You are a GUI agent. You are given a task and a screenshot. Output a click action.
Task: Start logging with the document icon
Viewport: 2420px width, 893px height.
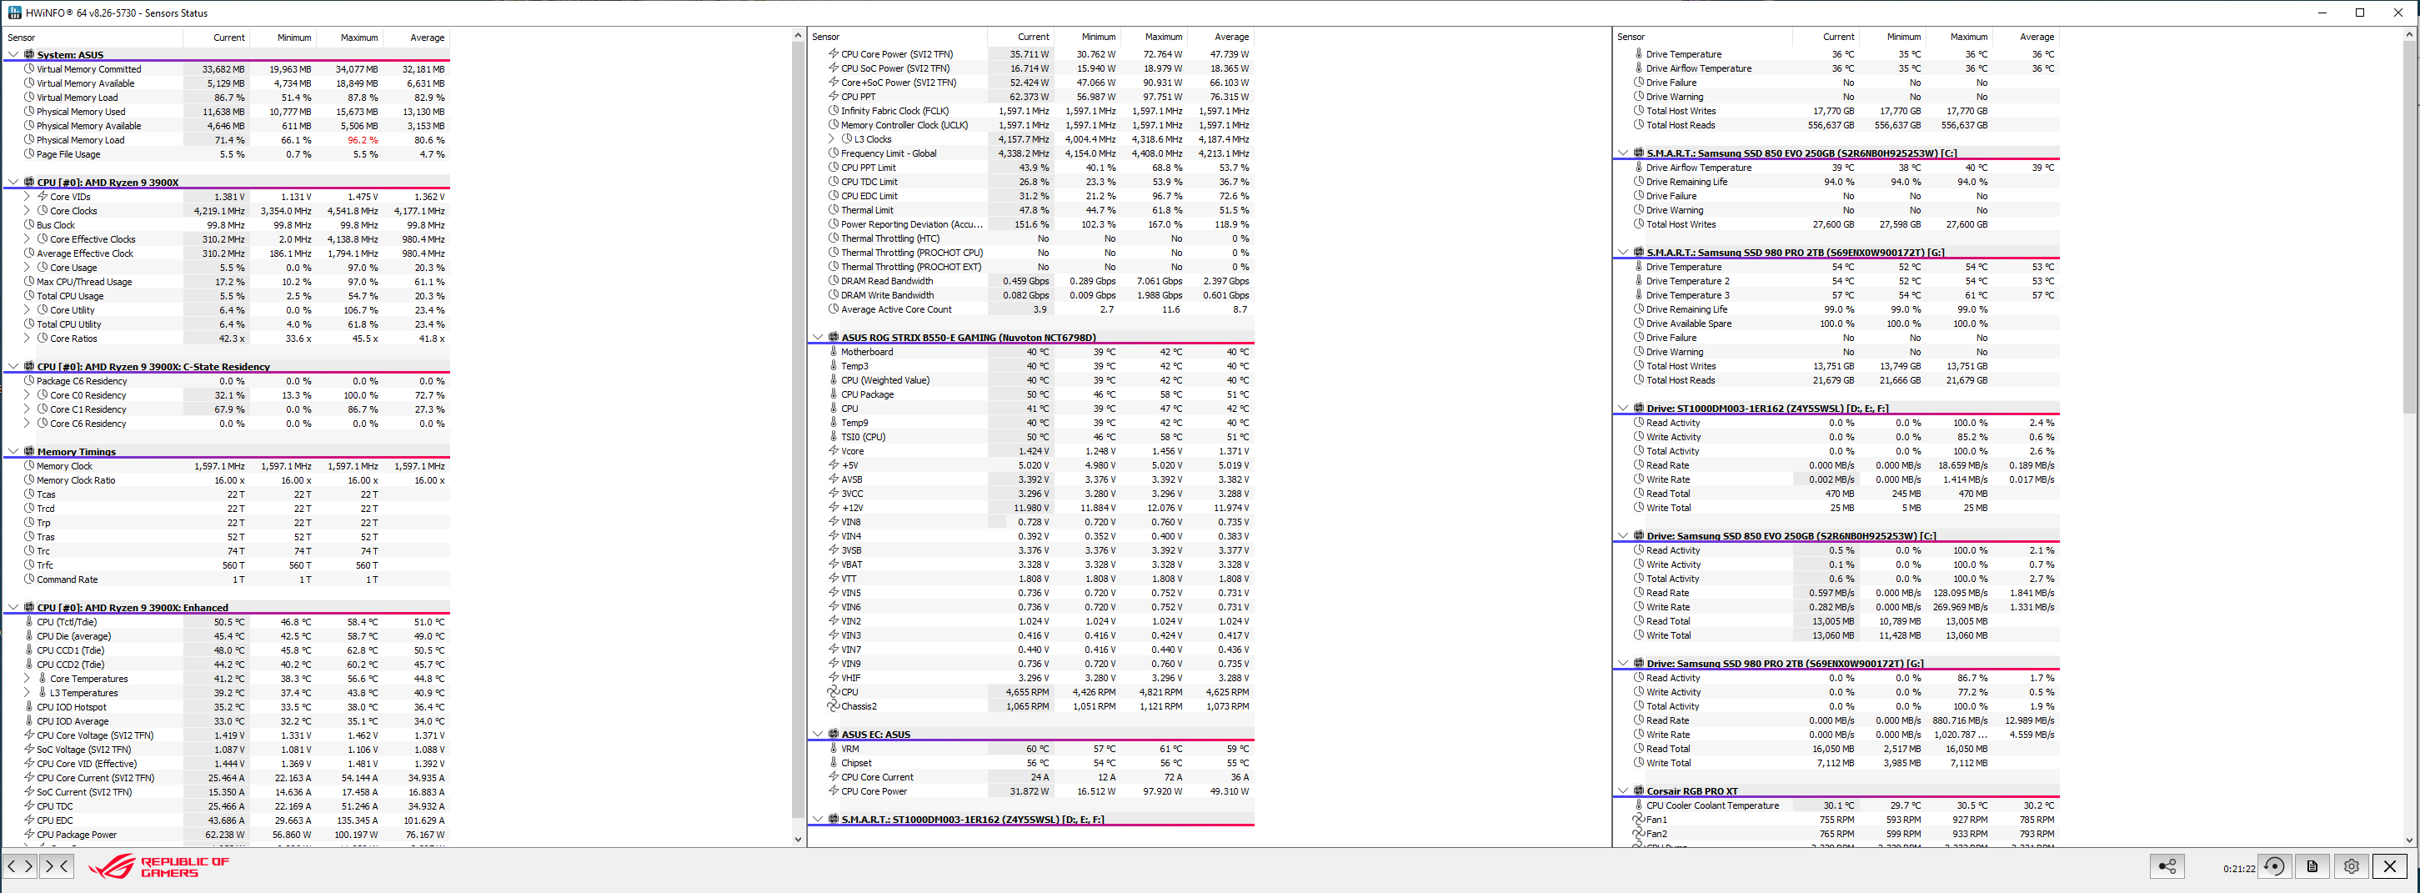(x=2312, y=866)
